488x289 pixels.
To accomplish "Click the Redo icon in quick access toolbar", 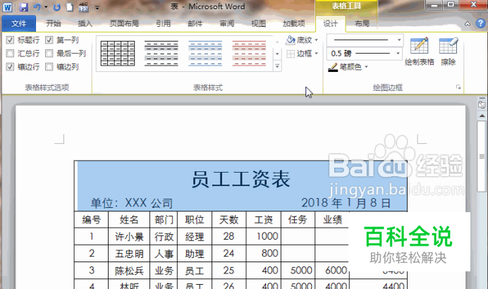I will point(56,7).
